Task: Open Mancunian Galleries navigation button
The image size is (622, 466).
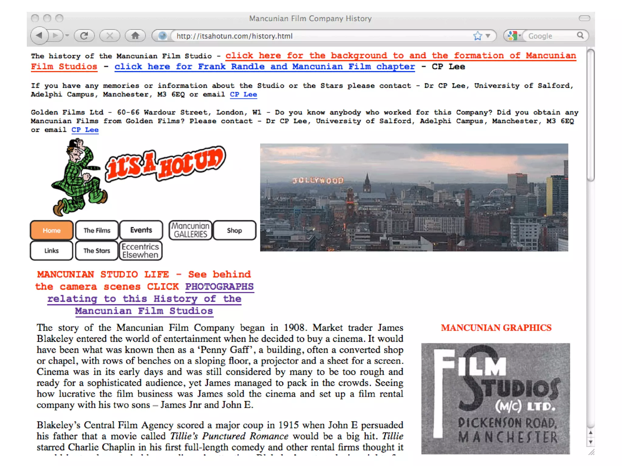Action: pos(190,230)
